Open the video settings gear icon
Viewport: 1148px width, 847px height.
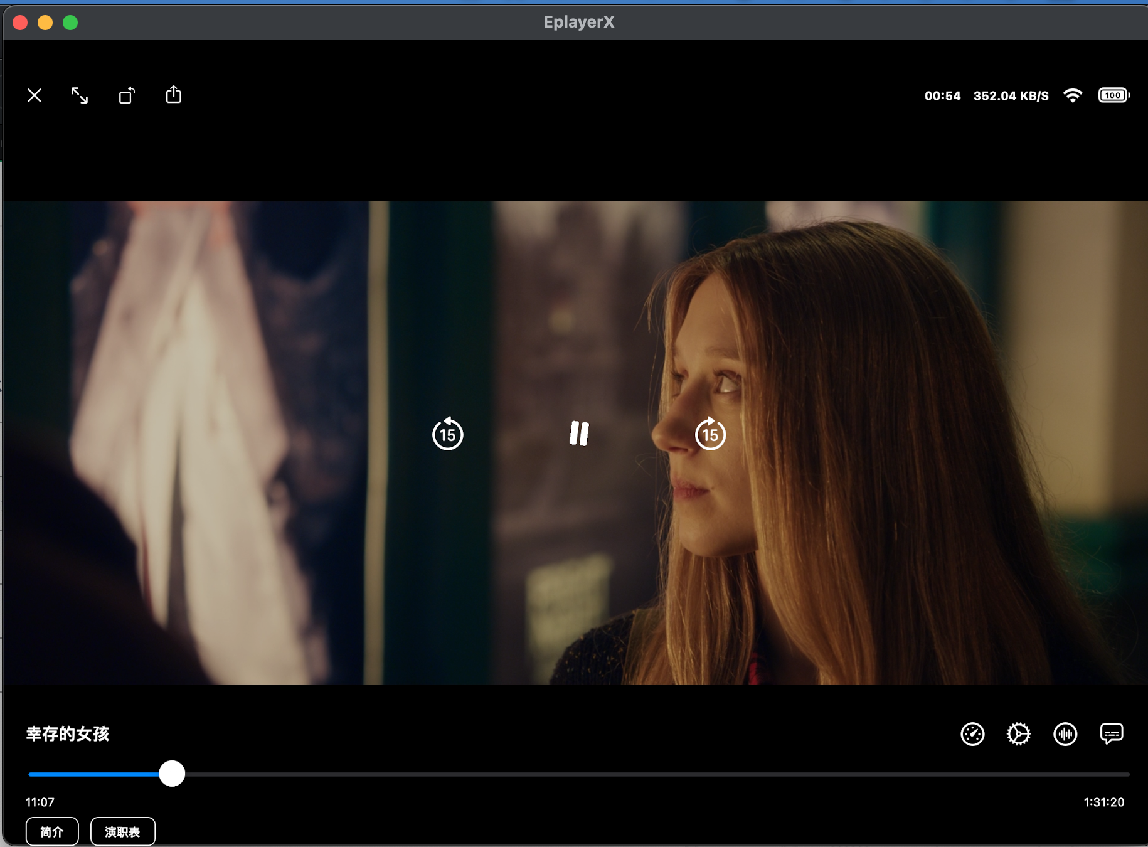[1019, 733]
